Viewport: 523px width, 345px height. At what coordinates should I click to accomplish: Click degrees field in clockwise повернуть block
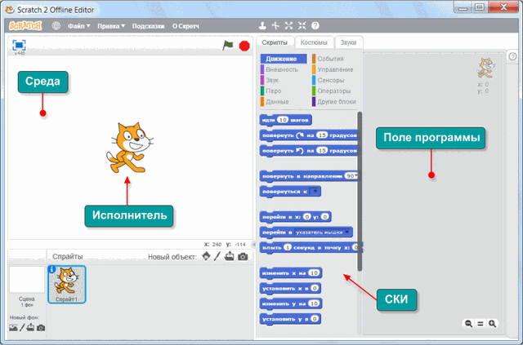[x=322, y=135]
